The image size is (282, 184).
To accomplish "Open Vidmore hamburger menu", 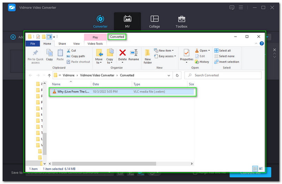I will coord(241,7).
